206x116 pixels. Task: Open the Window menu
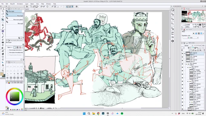pos(48,4)
